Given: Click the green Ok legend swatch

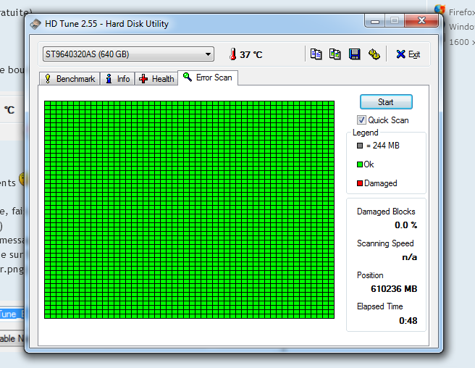Looking at the screenshot, I should click(360, 164).
